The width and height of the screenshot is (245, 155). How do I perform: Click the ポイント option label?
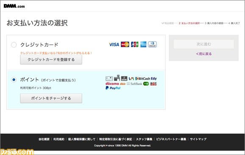tap(30, 80)
